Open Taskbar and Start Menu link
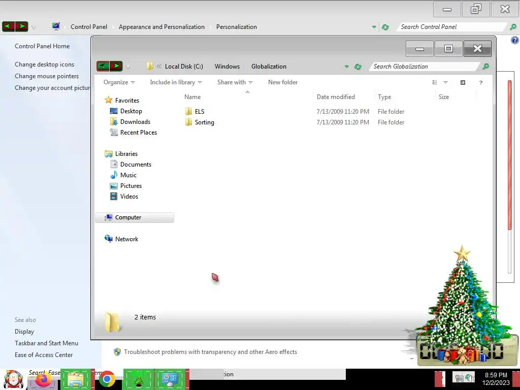Viewport: 520px width, 390px height. (46, 343)
